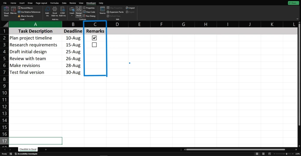Switch to the Home tab
This screenshot has height=156, width=301.
click(13, 3)
